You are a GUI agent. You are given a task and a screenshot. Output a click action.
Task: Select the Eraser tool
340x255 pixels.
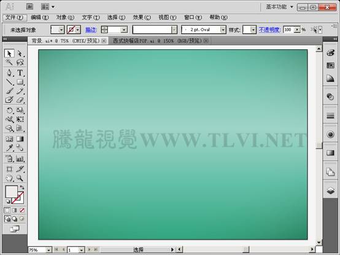(20, 100)
